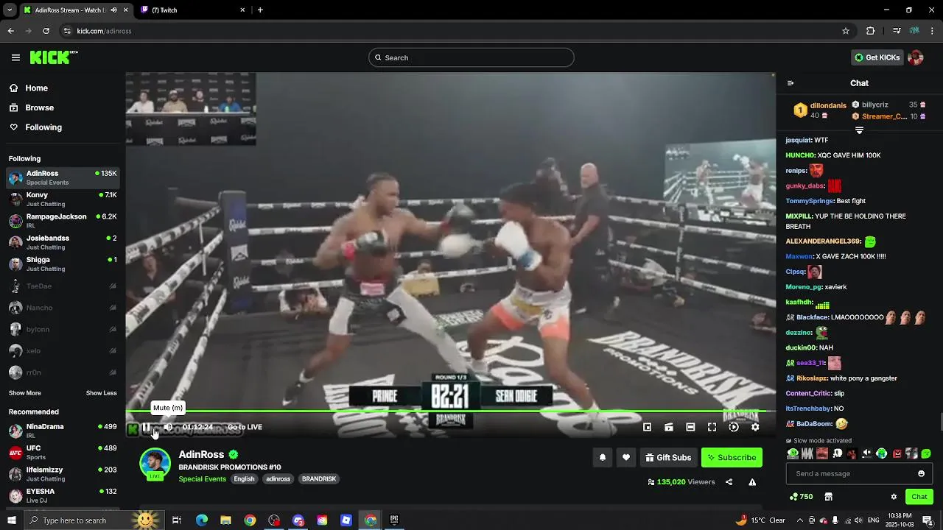
Task: Pause the stream video
Action: click(146, 427)
